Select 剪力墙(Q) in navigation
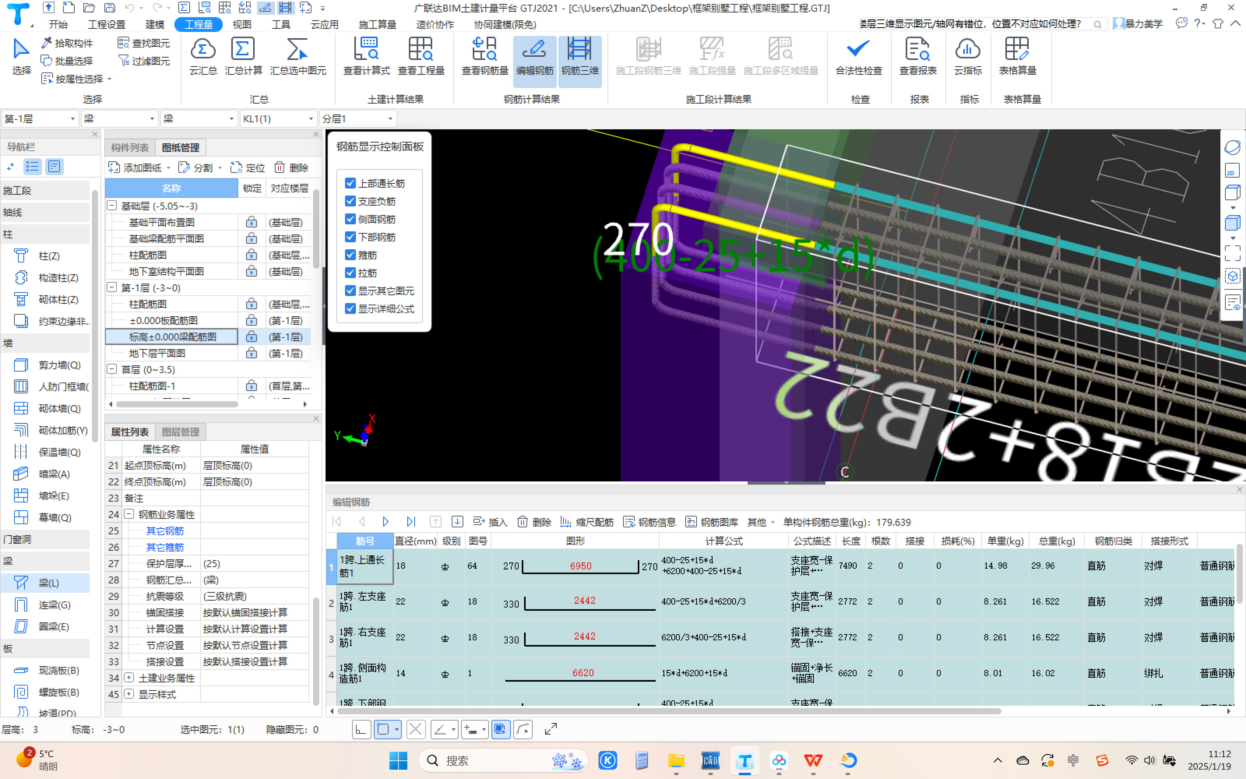Viewport: 1246px width, 779px height. 45,365
